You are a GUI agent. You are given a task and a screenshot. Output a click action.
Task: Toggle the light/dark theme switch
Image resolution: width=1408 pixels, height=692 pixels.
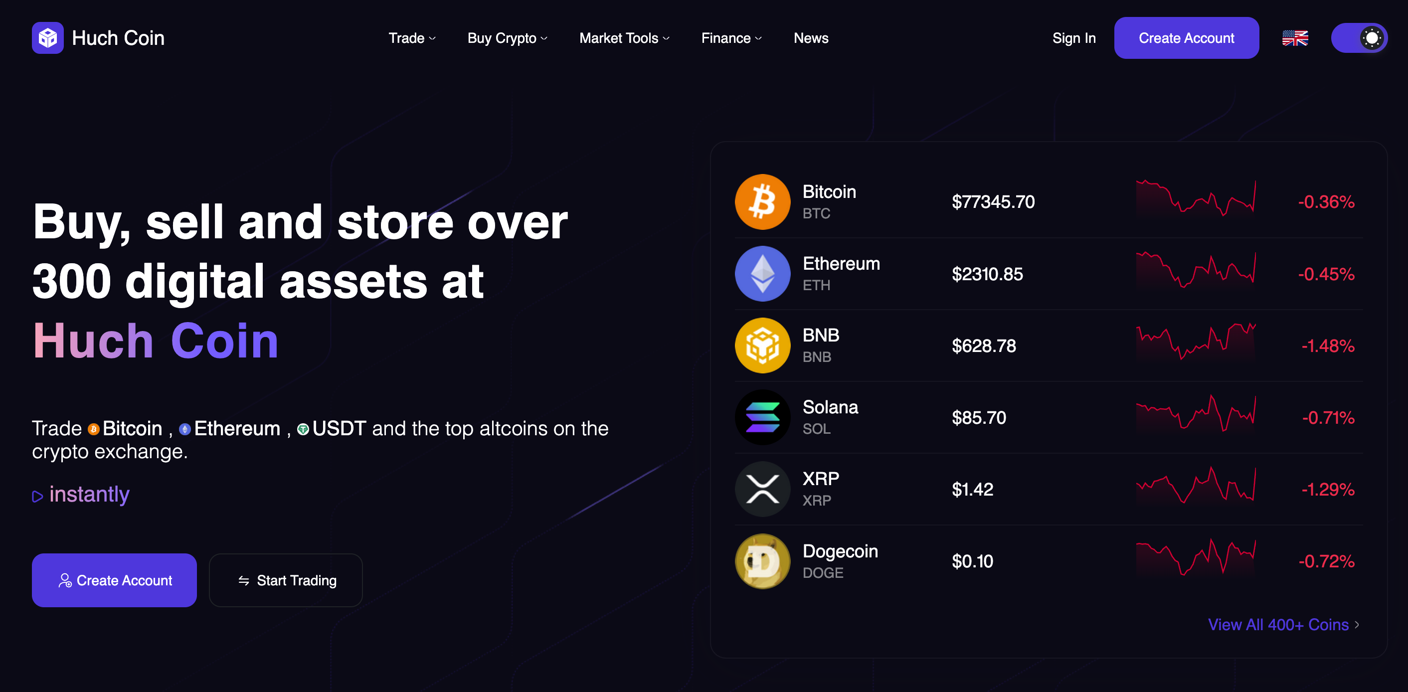tap(1359, 38)
